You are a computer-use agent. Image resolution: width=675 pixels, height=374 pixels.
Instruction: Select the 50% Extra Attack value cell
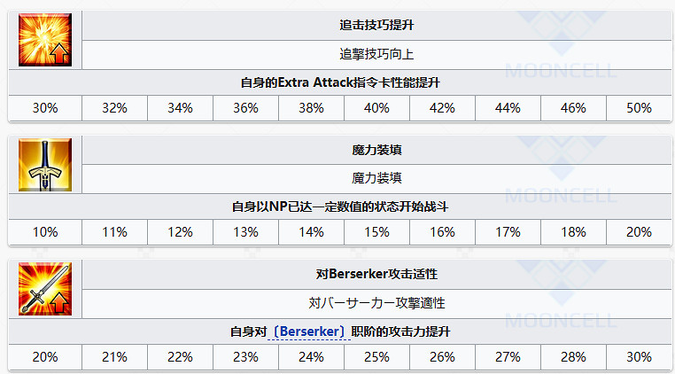pyautogui.click(x=639, y=108)
